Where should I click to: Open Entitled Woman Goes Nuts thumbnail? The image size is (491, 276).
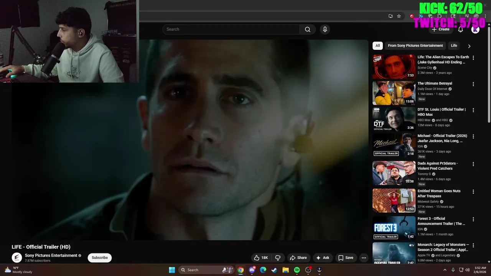click(394, 200)
